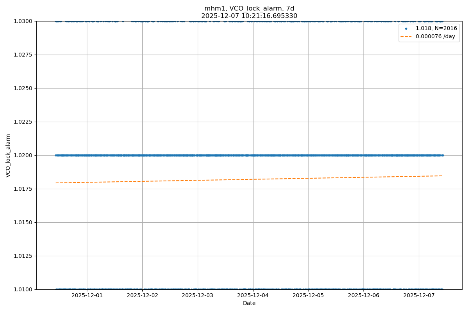Image resolution: width=468 pixels, height=312 pixels.
Task: Click the 1.0100 y-axis tick label
Action: pyautogui.click(x=24, y=289)
